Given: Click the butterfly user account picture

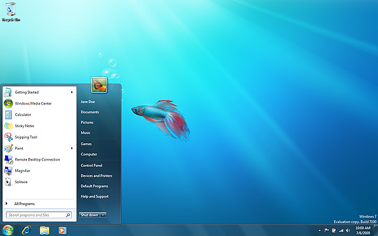Looking at the screenshot, I should point(100,85).
